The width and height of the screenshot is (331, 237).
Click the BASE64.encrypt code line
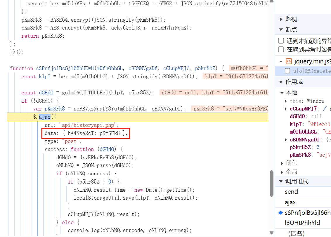coord(93,20)
